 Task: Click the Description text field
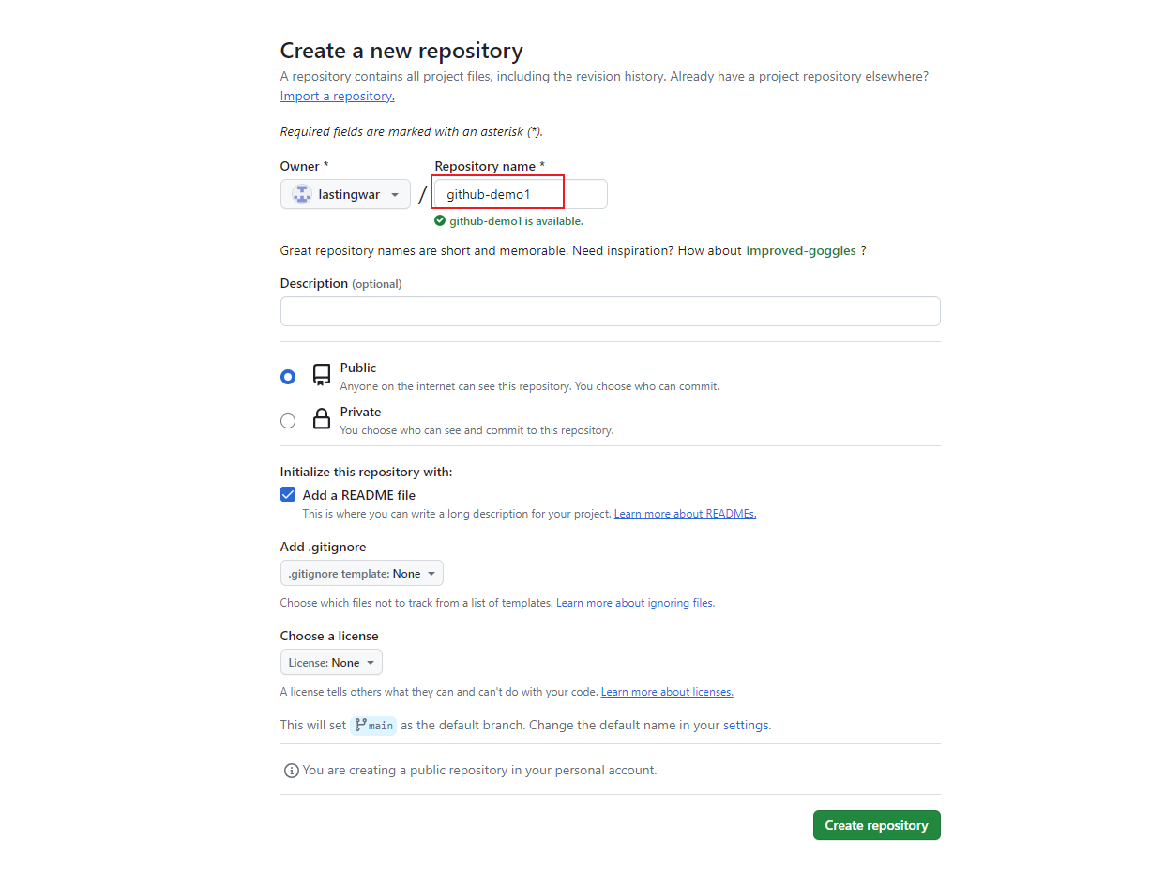(610, 311)
